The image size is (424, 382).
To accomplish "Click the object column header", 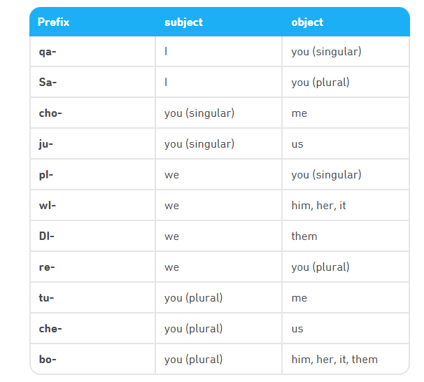I will pyautogui.click(x=307, y=22).
